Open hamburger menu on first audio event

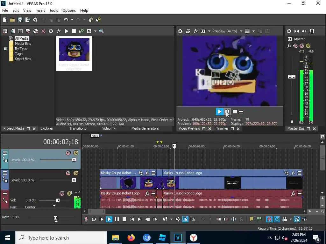153,193
